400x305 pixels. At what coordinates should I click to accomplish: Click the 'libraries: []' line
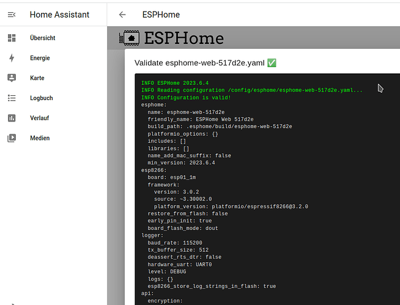point(168,148)
